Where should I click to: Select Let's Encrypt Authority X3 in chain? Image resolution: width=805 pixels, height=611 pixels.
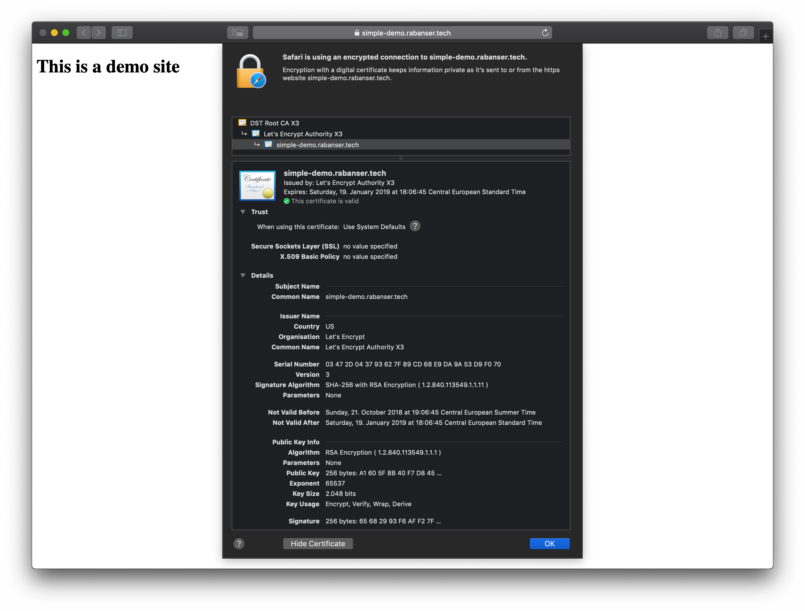coord(401,134)
